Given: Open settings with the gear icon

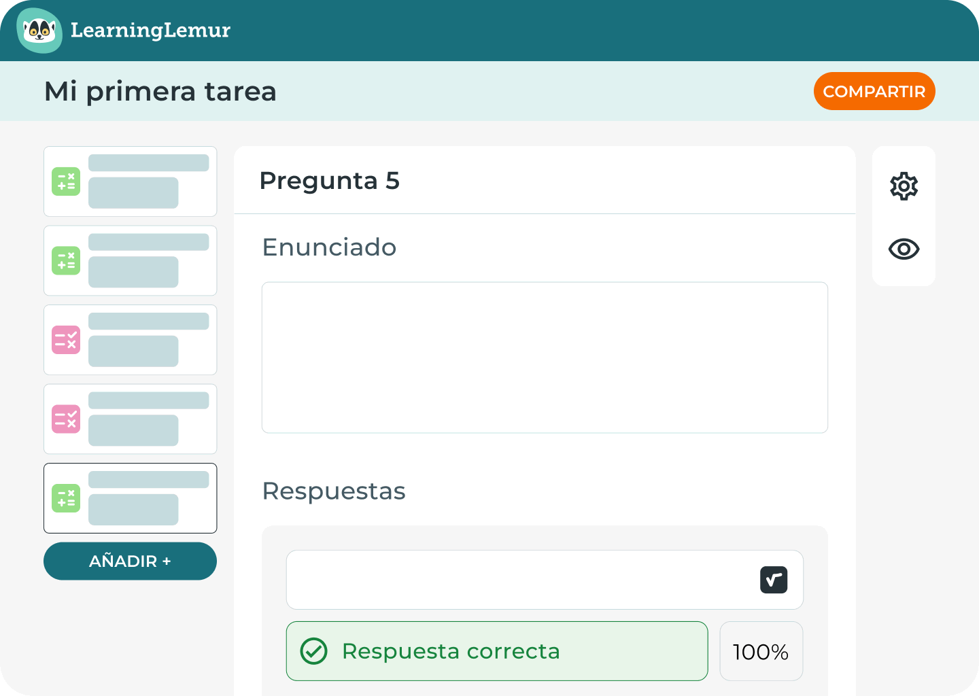Looking at the screenshot, I should [x=904, y=186].
